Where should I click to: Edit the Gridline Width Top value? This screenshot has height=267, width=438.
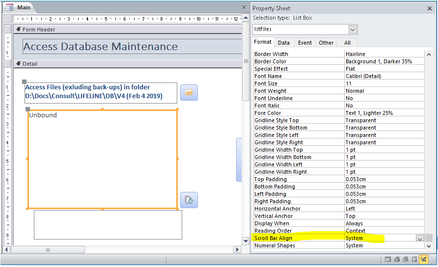tap(384, 150)
